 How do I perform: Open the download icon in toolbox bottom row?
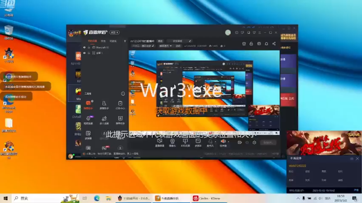click(x=120, y=148)
